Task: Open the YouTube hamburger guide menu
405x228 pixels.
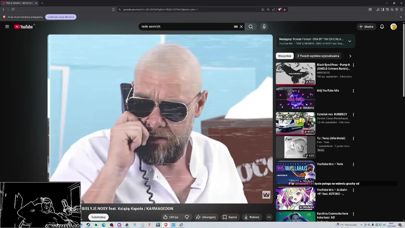Action: click(7, 27)
